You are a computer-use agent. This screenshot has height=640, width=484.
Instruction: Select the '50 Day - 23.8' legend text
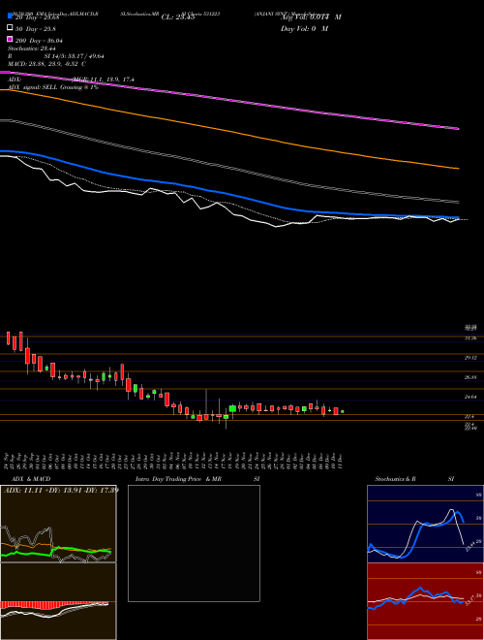point(35,29)
